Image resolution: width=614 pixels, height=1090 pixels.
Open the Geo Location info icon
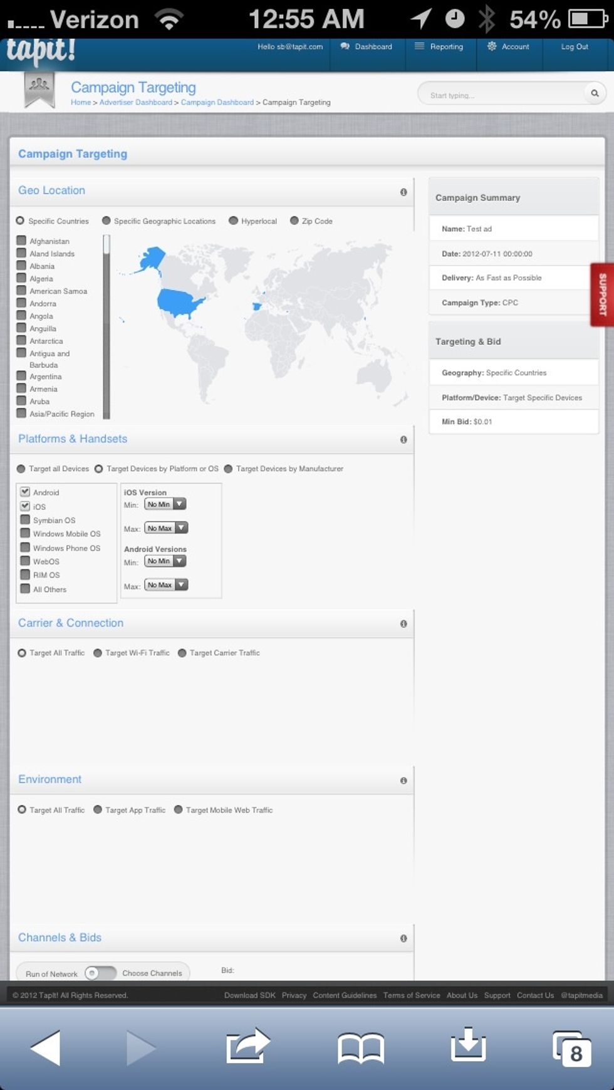403,192
